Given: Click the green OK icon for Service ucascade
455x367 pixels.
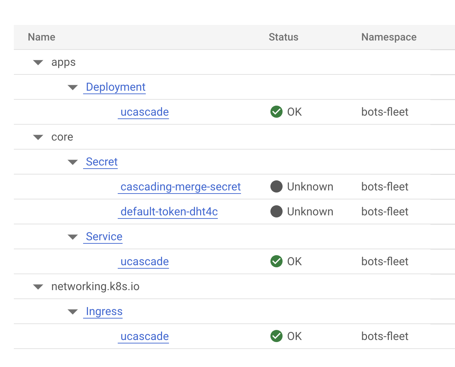Looking at the screenshot, I should coord(276,261).
